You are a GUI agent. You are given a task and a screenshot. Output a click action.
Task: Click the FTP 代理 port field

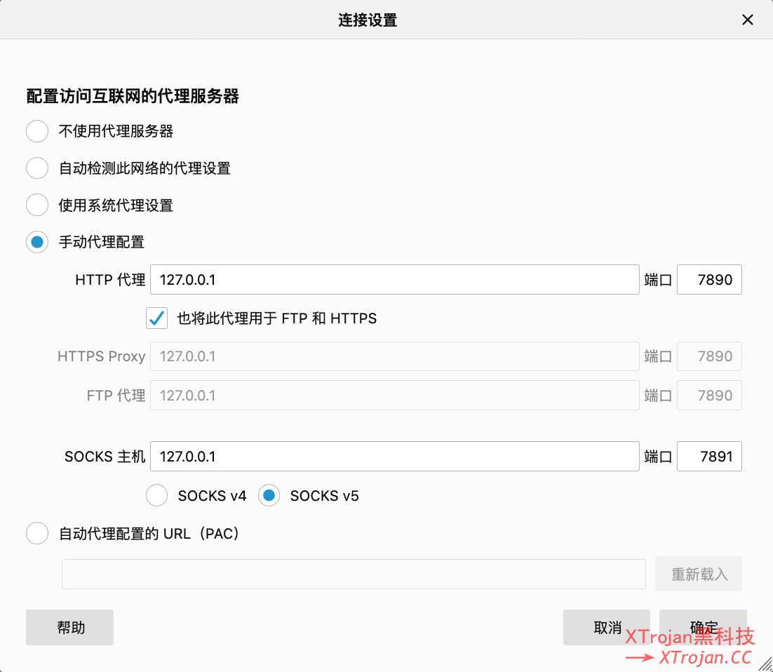coord(709,396)
